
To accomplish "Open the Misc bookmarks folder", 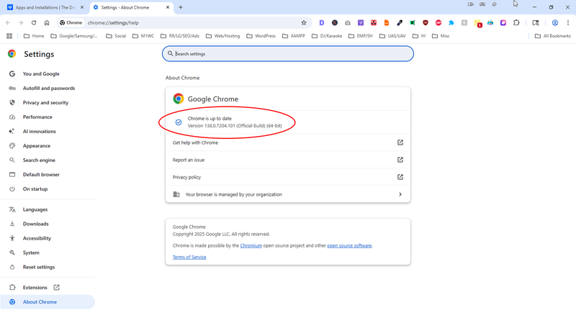I will point(441,36).
